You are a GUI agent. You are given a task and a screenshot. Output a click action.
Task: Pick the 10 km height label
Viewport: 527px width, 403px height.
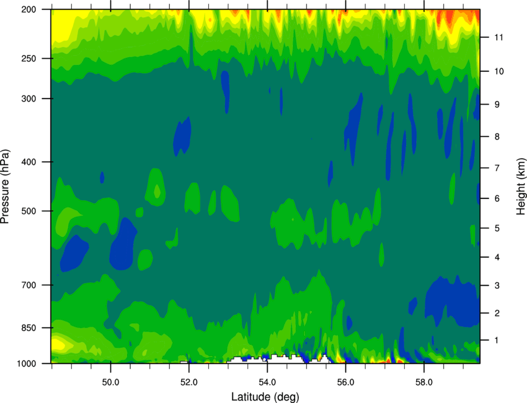coord(498,71)
